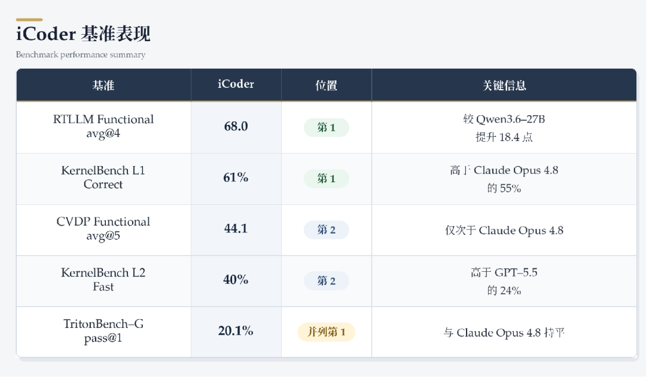The height and width of the screenshot is (377, 646).
Task: Select the KernelBench L1 Correct cell
Action: click(103, 177)
